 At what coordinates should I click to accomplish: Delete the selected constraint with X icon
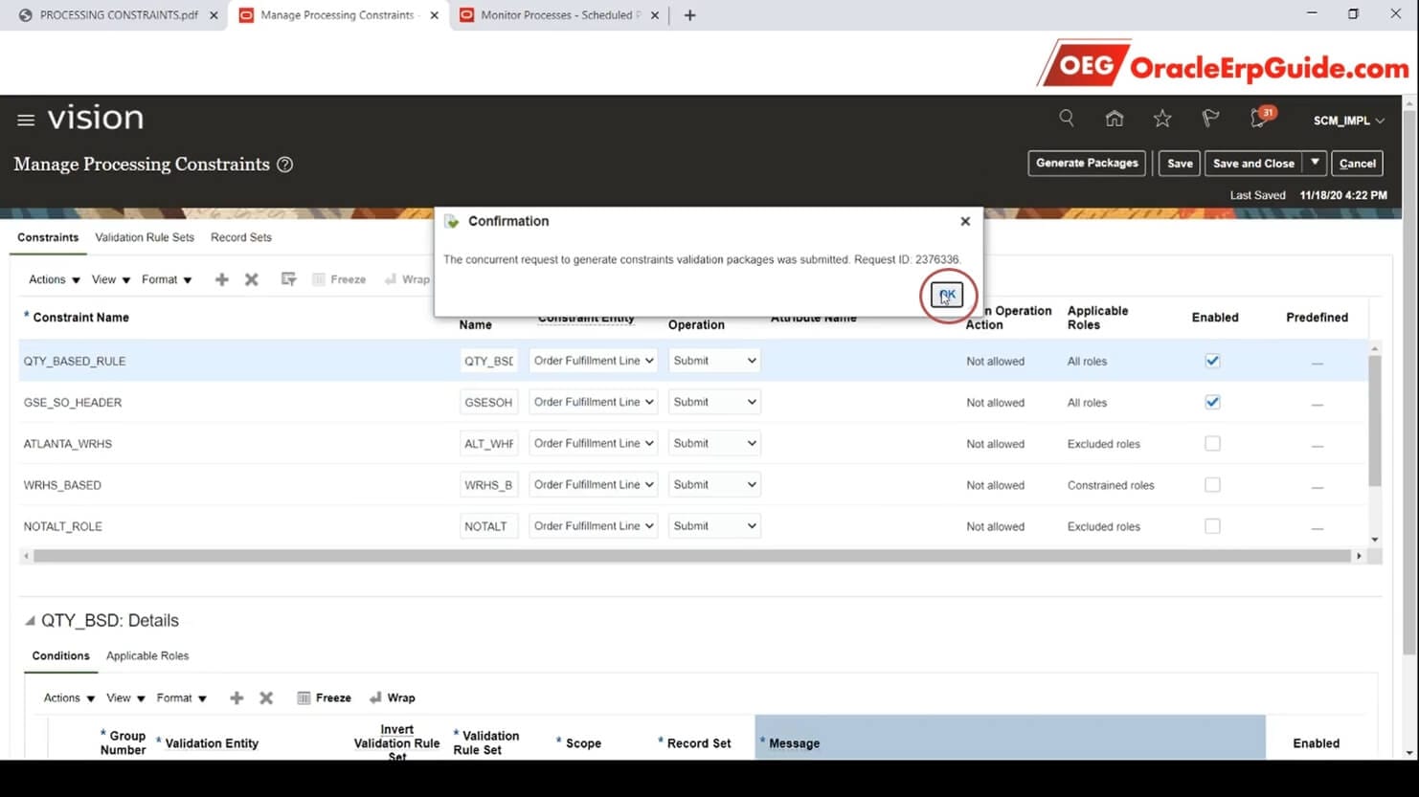point(252,279)
